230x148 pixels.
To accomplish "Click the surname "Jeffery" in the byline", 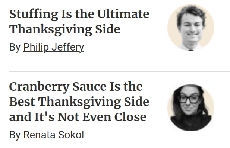I will [68, 48].
